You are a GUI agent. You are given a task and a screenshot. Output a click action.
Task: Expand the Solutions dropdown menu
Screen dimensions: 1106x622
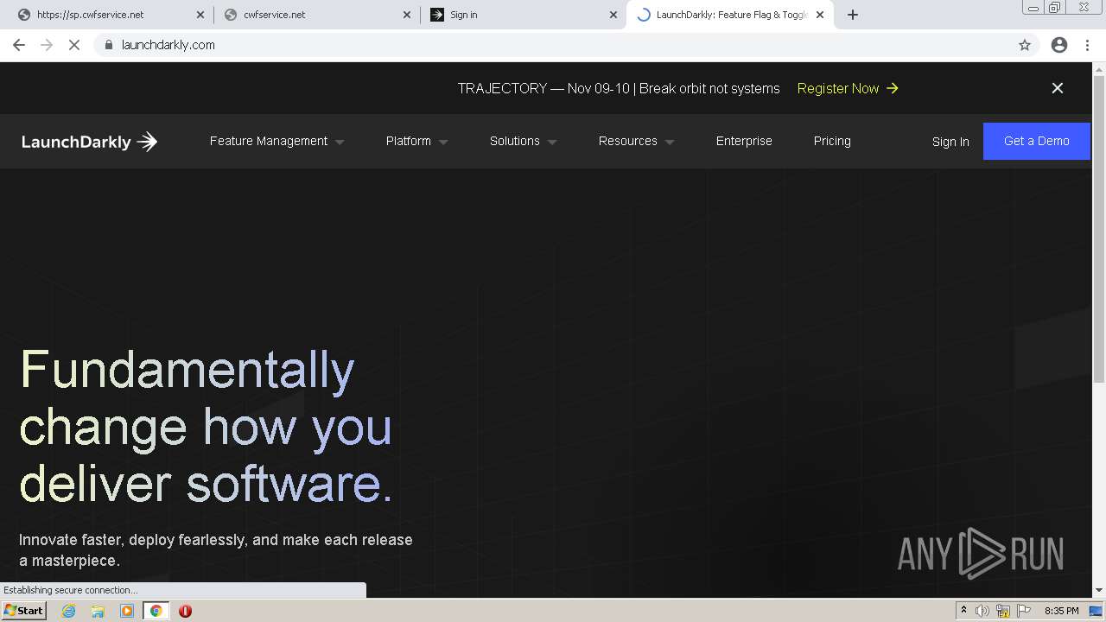(524, 141)
